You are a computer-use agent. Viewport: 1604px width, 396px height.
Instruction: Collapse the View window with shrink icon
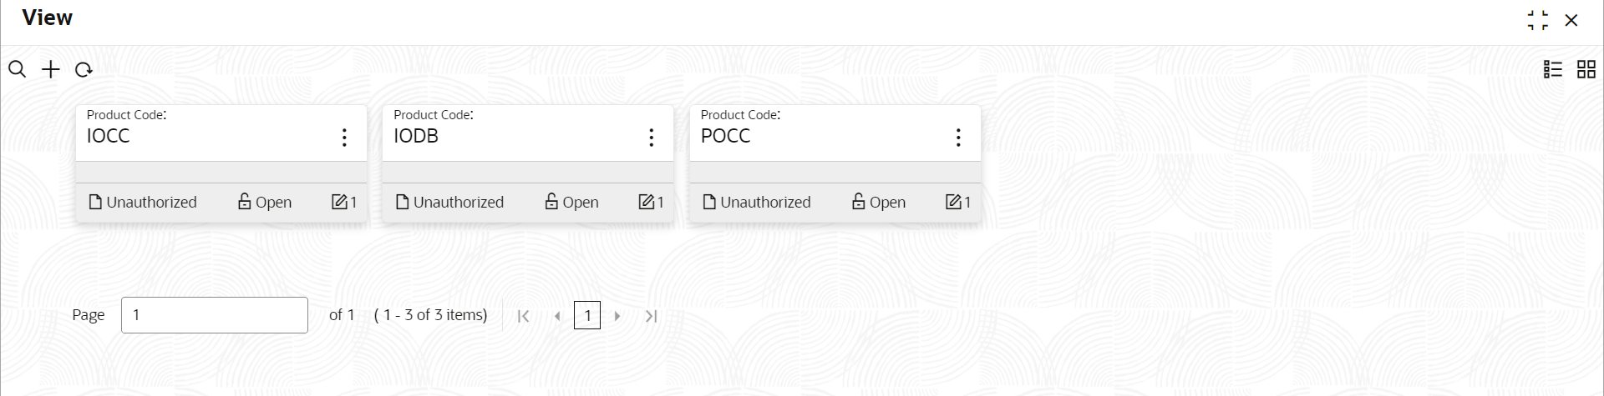[x=1537, y=20]
